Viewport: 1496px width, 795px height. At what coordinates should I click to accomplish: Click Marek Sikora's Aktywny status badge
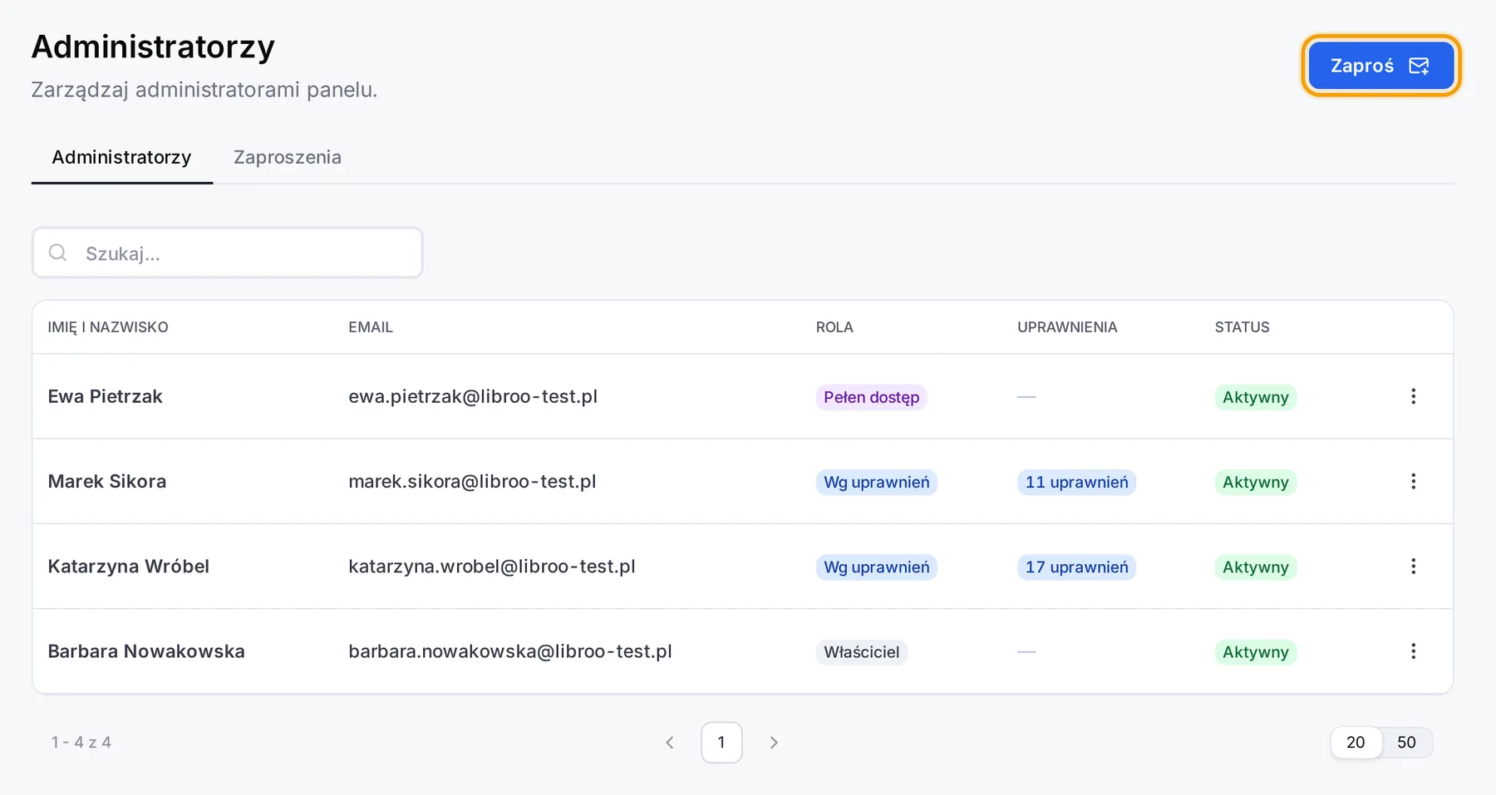pyautogui.click(x=1255, y=483)
